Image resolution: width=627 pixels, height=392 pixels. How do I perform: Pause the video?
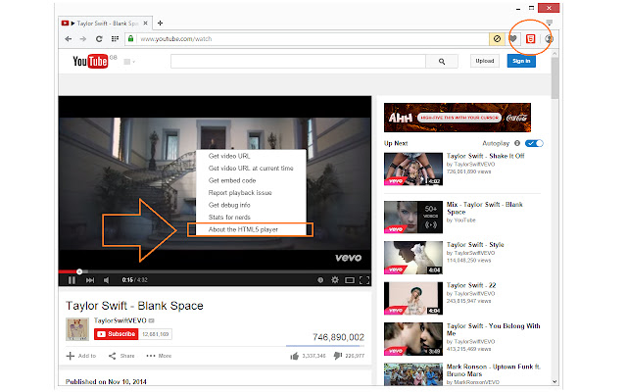(72, 280)
